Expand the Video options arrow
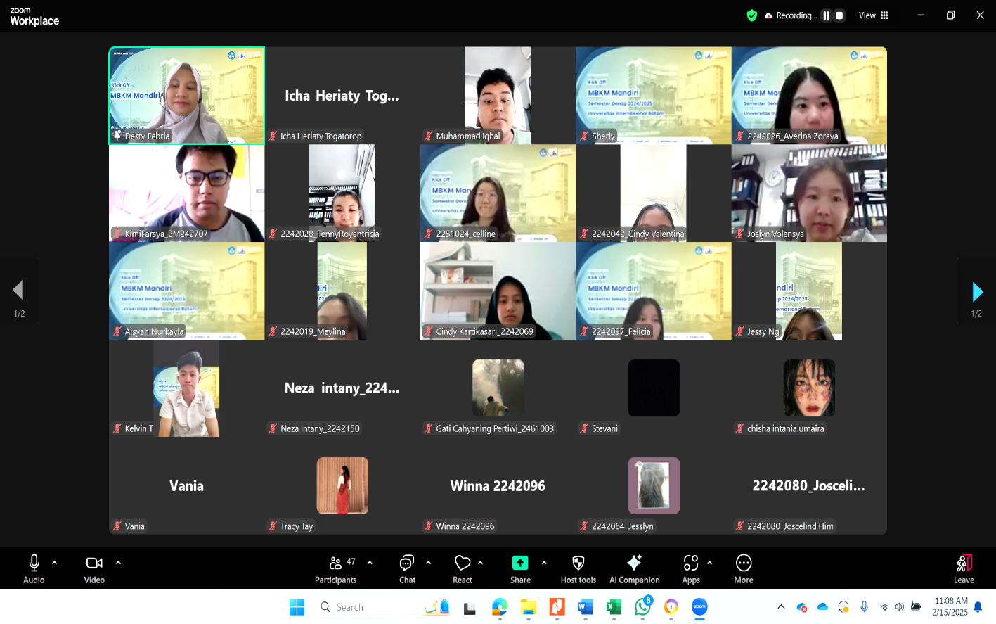Viewport: 996px width, 624px height. coord(118,563)
